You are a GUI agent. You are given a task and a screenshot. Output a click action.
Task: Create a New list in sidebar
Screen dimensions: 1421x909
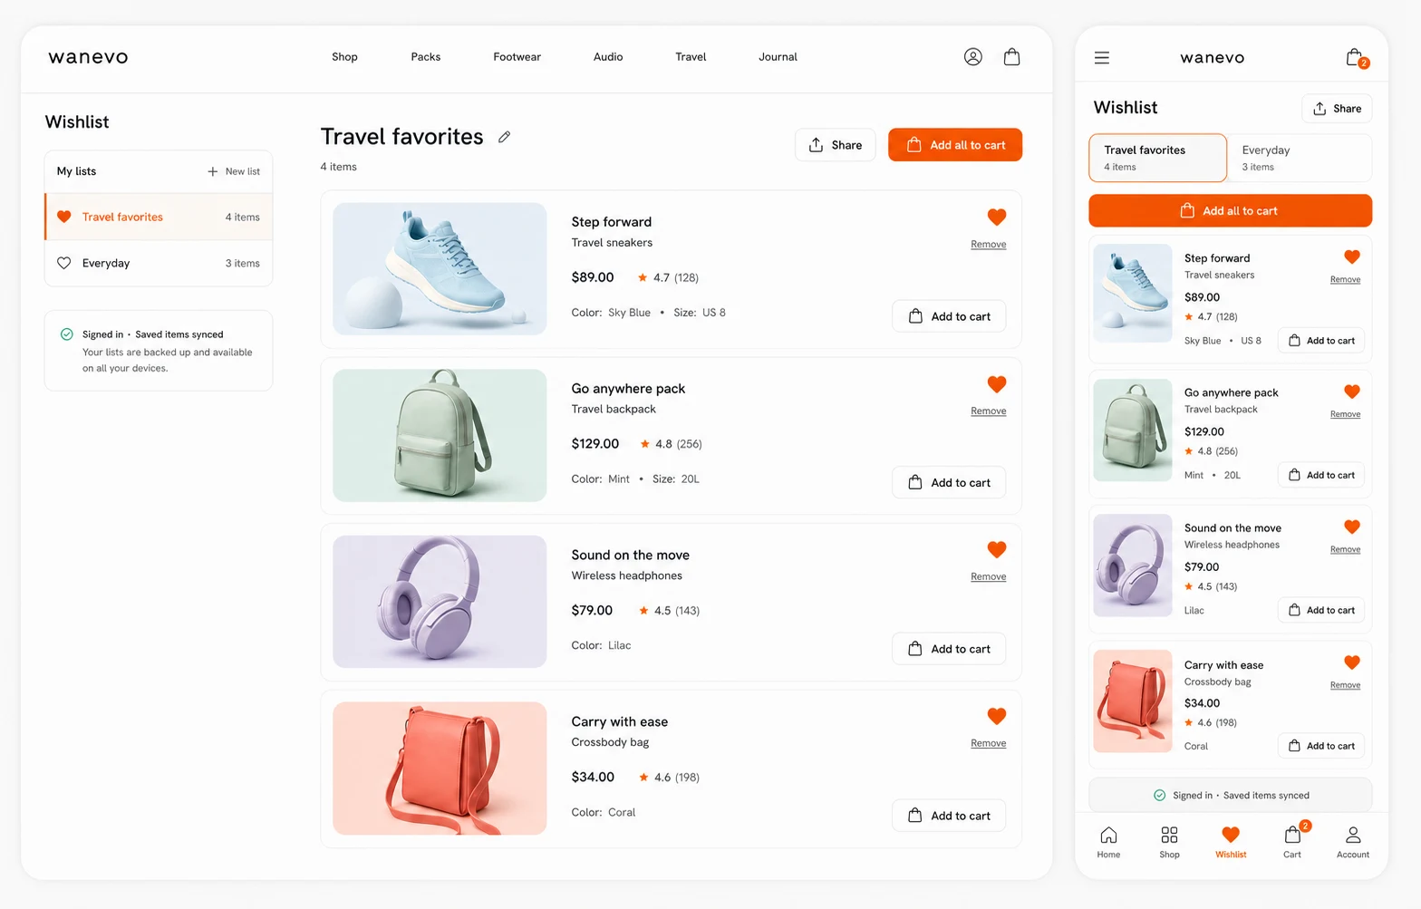coord(234,171)
